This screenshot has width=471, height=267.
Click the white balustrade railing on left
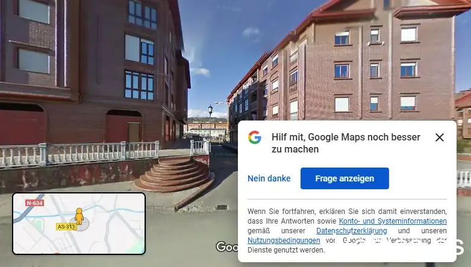pyautogui.click(x=80, y=152)
